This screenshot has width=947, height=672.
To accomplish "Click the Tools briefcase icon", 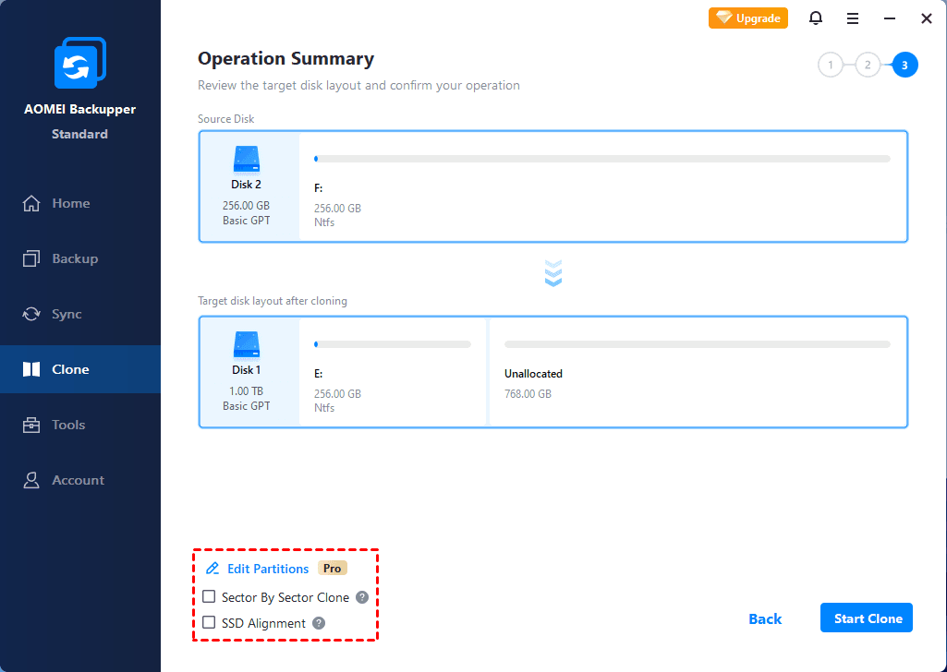I will pos(31,425).
